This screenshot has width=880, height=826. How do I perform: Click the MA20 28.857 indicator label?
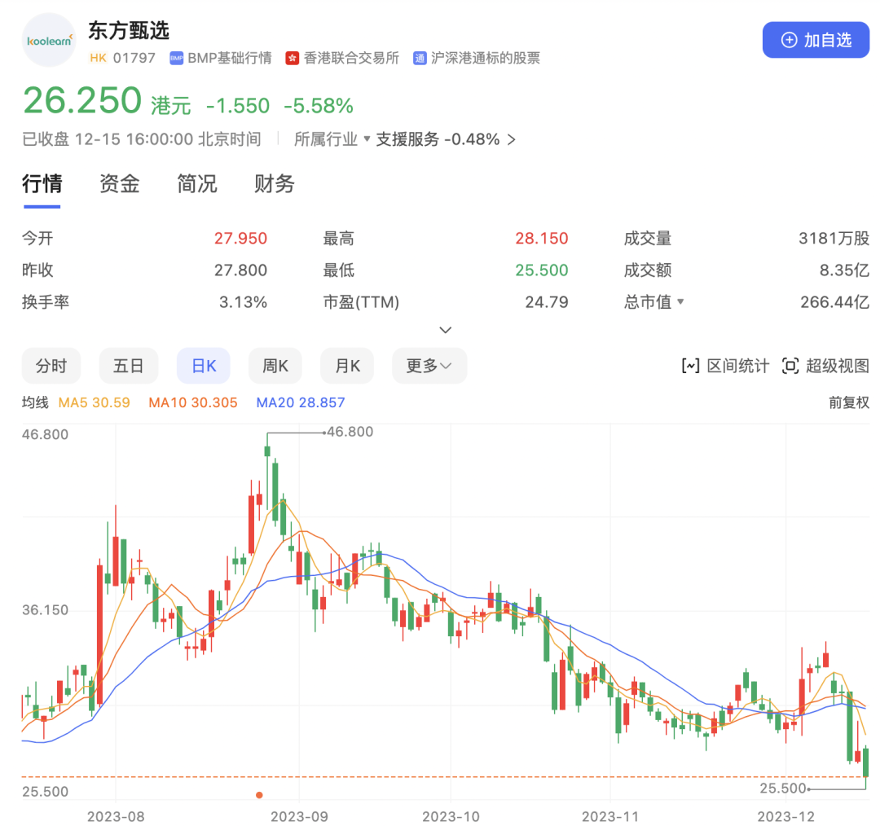point(301,402)
